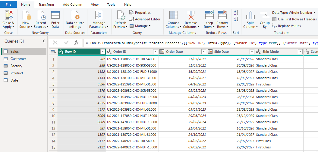
Task: Click Use First Row as Headers
Action: tap(294, 19)
